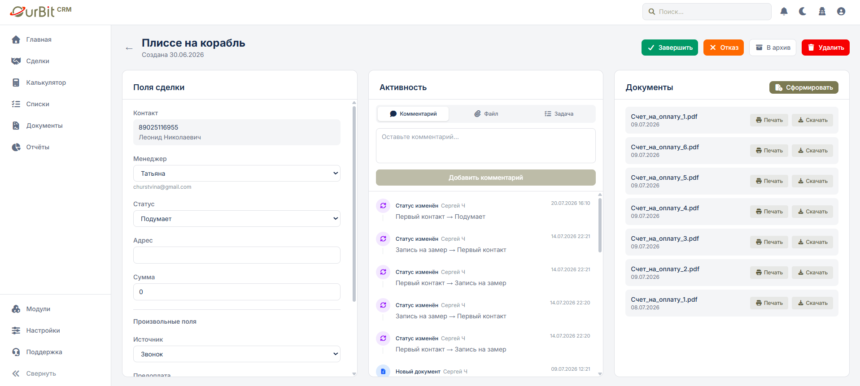Screen dimensions: 860x386
Task: Print Счет_на_оплату_4.pdf
Action: tap(769, 212)
